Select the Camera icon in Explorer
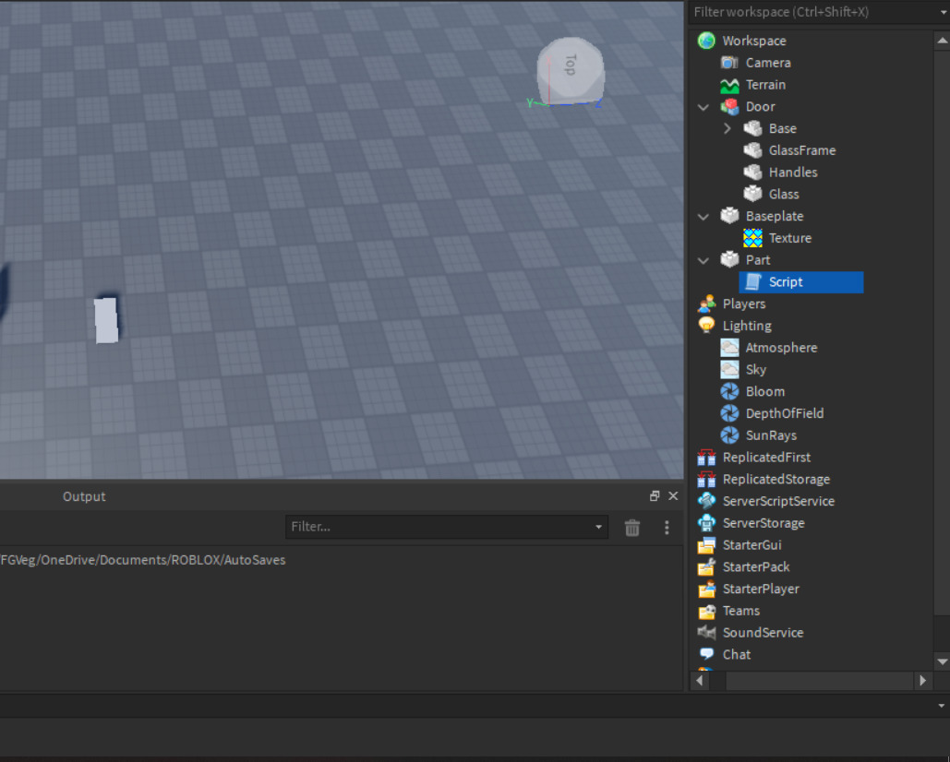Viewport: 950px width, 762px height. [729, 62]
